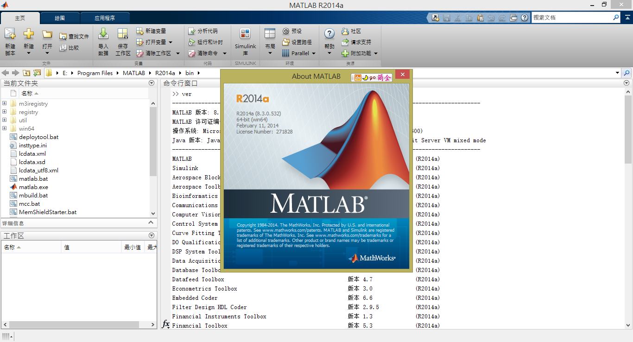Screen dimensions: 633x342
Task: Click the Set Path (设置路径) icon
Action: pos(286,42)
